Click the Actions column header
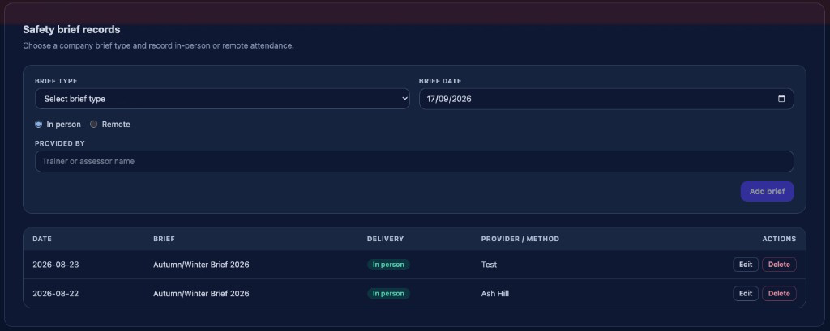Image resolution: width=830 pixels, height=331 pixels. point(779,239)
